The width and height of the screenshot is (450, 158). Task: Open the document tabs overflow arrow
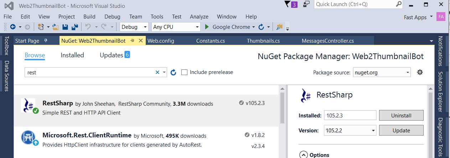tap(431, 41)
